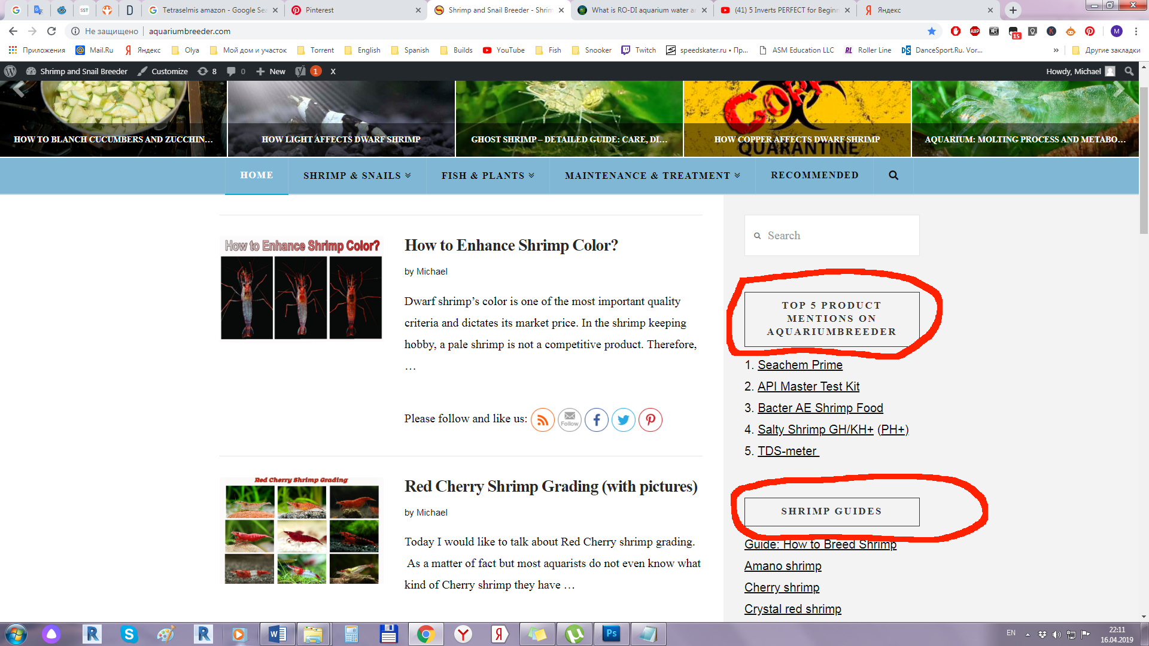Bookmark page with the star icon
The width and height of the screenshot is (1149, 646).
coord(932,31)
